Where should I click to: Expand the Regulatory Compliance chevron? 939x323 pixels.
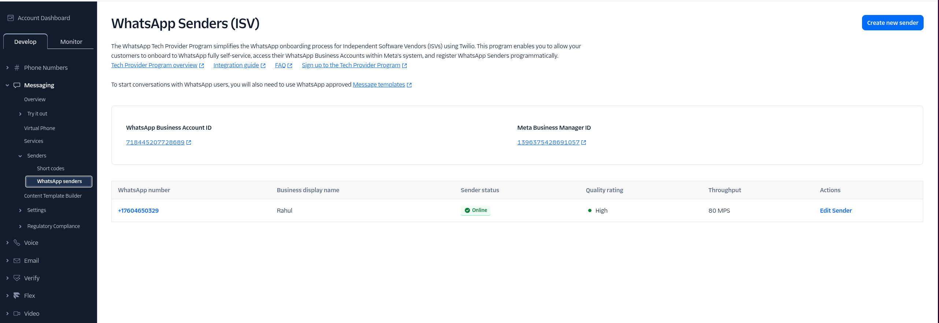pyautogui.click(x=20, y=227)
